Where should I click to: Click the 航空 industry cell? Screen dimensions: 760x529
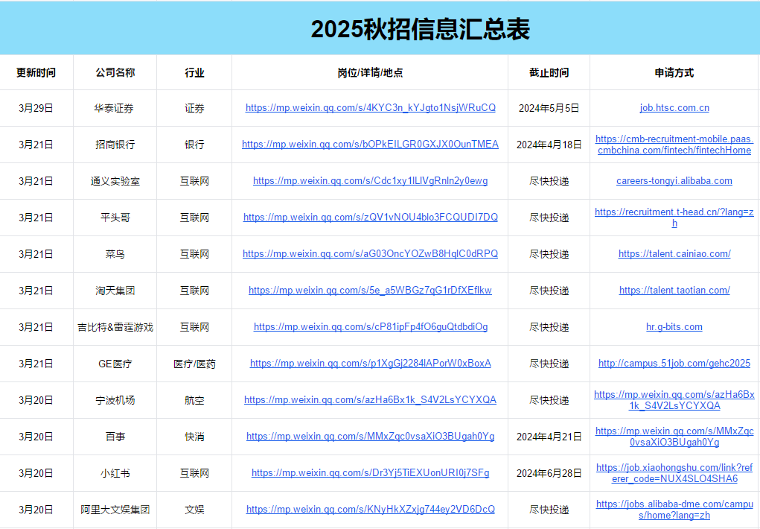click(194, 400)
